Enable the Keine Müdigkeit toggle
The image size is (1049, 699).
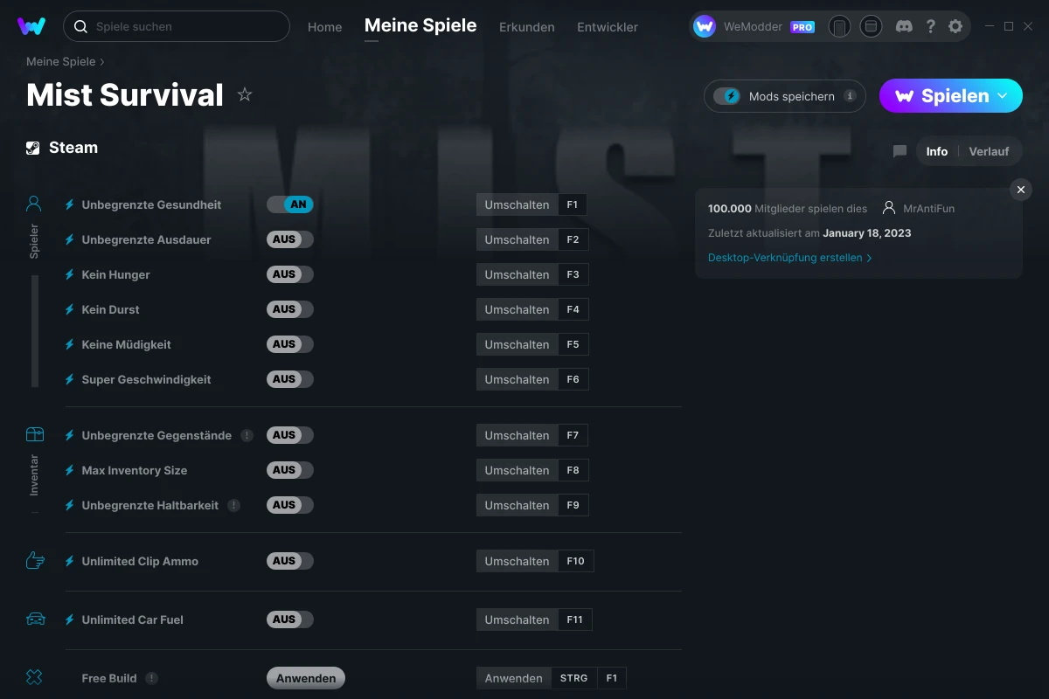[290, 344]
